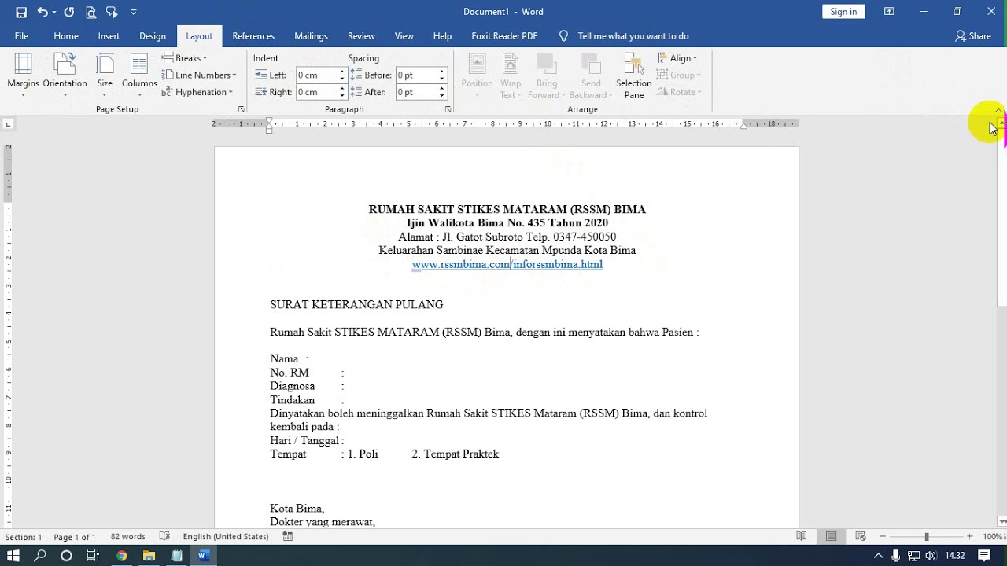
Task: Open Google Chrome from taskbar
Action: (122, 556)
